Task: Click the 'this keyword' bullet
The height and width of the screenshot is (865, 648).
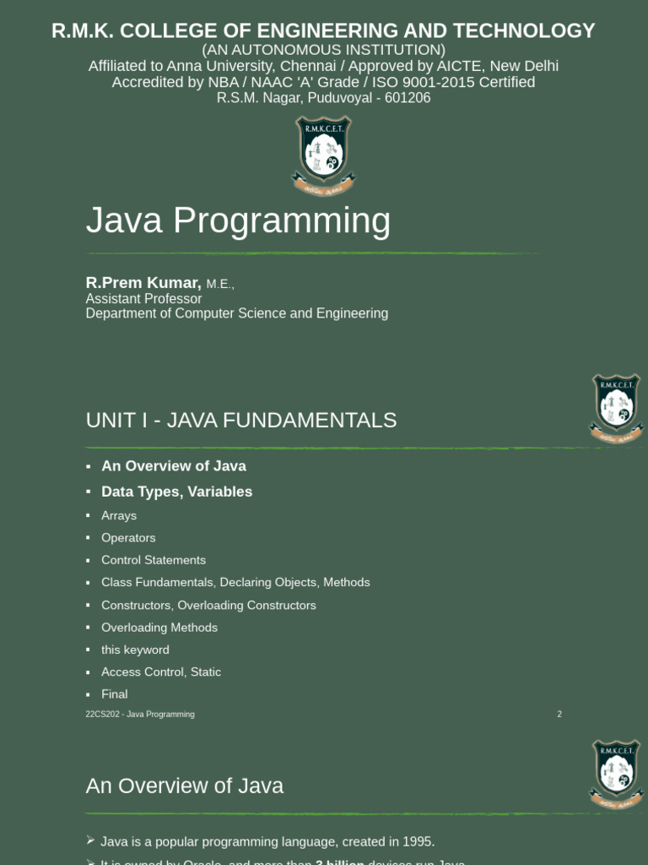Action: pyautogui.click(x=135, y=650)
